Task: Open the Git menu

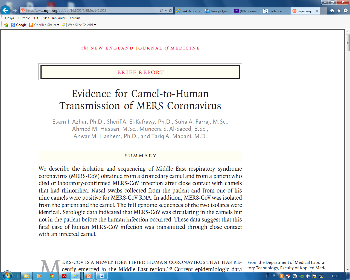Action: pos(36,18)
